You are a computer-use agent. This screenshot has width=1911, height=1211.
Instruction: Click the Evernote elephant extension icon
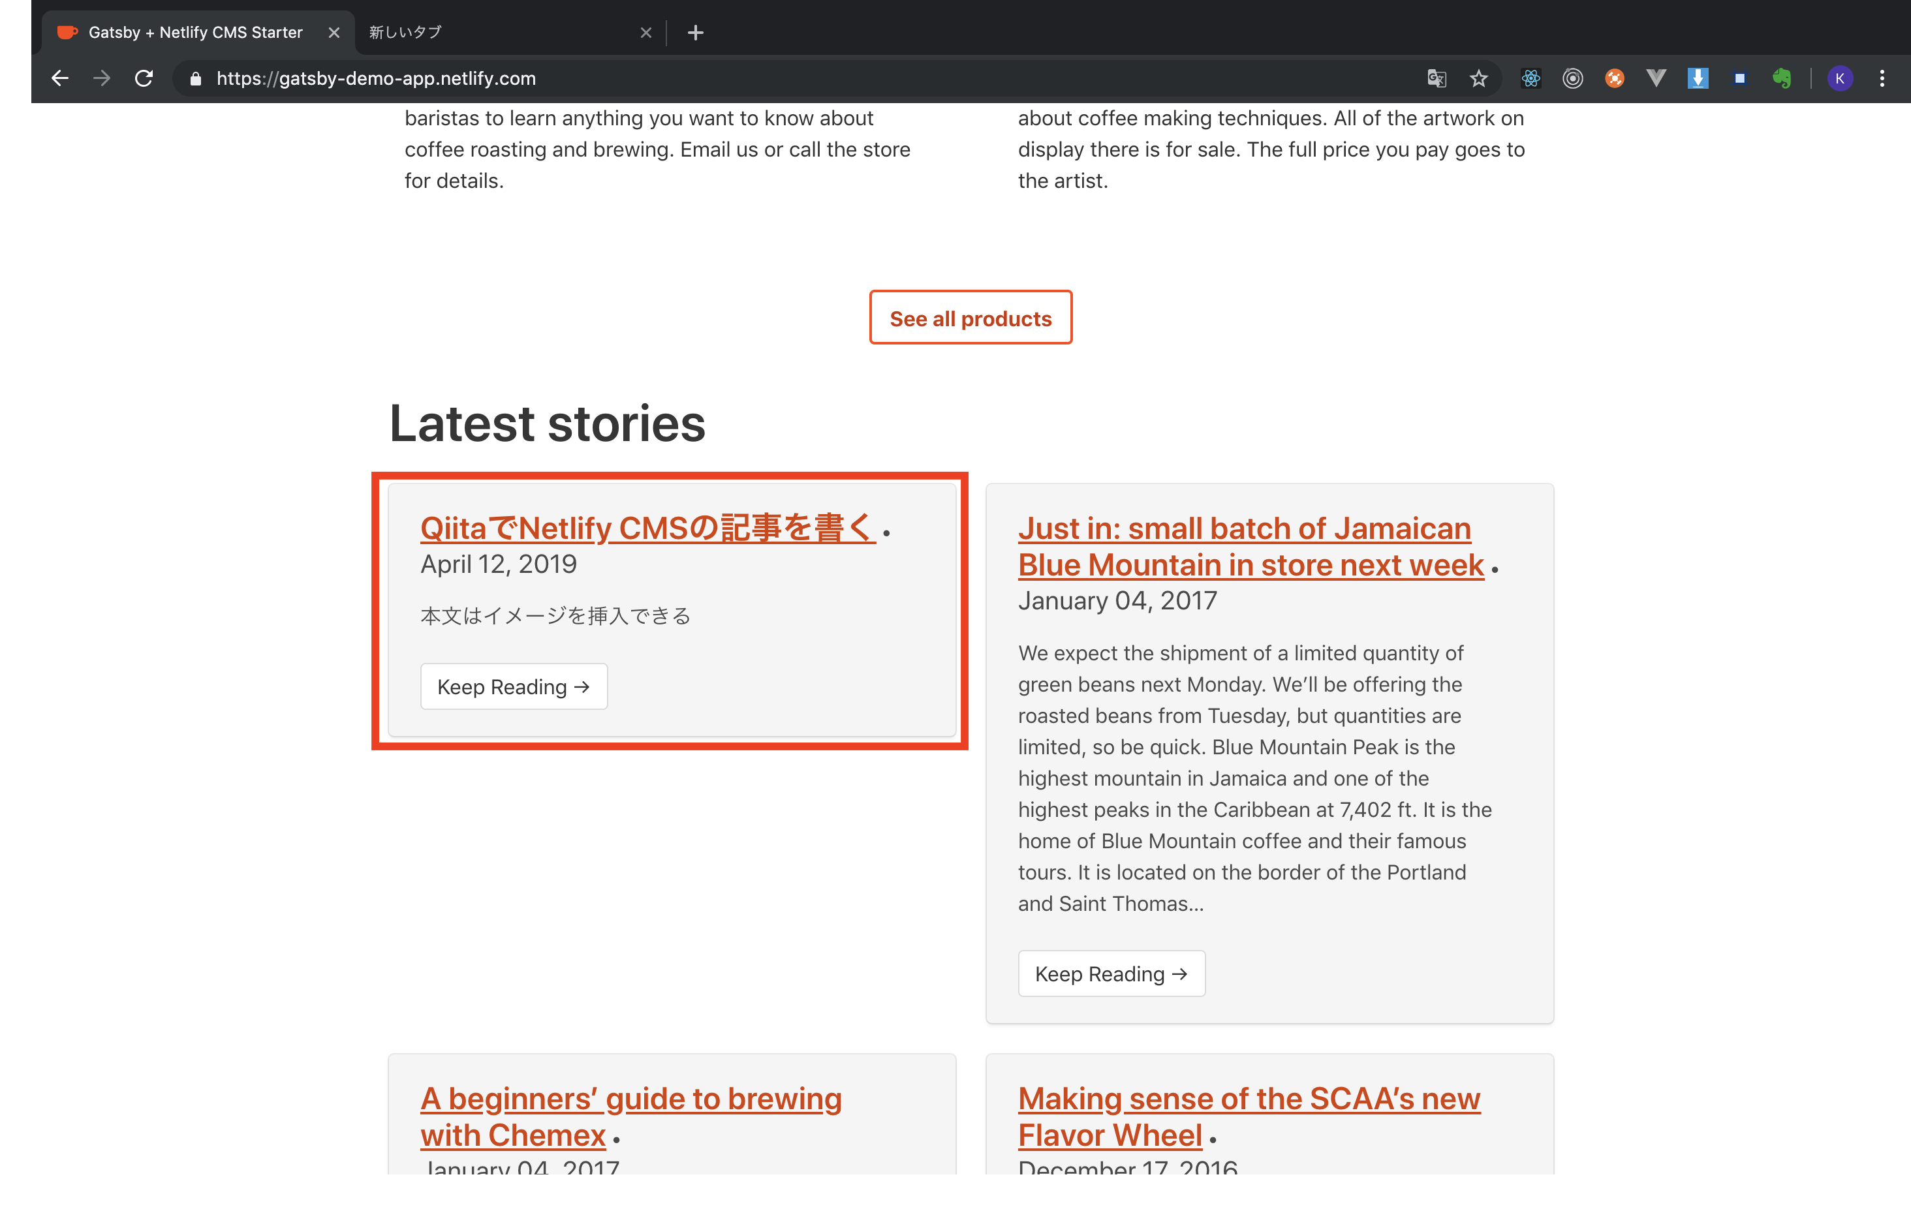[1782, 78]
